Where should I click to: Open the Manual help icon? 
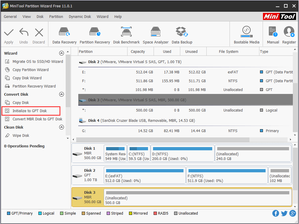coord(273,35)
